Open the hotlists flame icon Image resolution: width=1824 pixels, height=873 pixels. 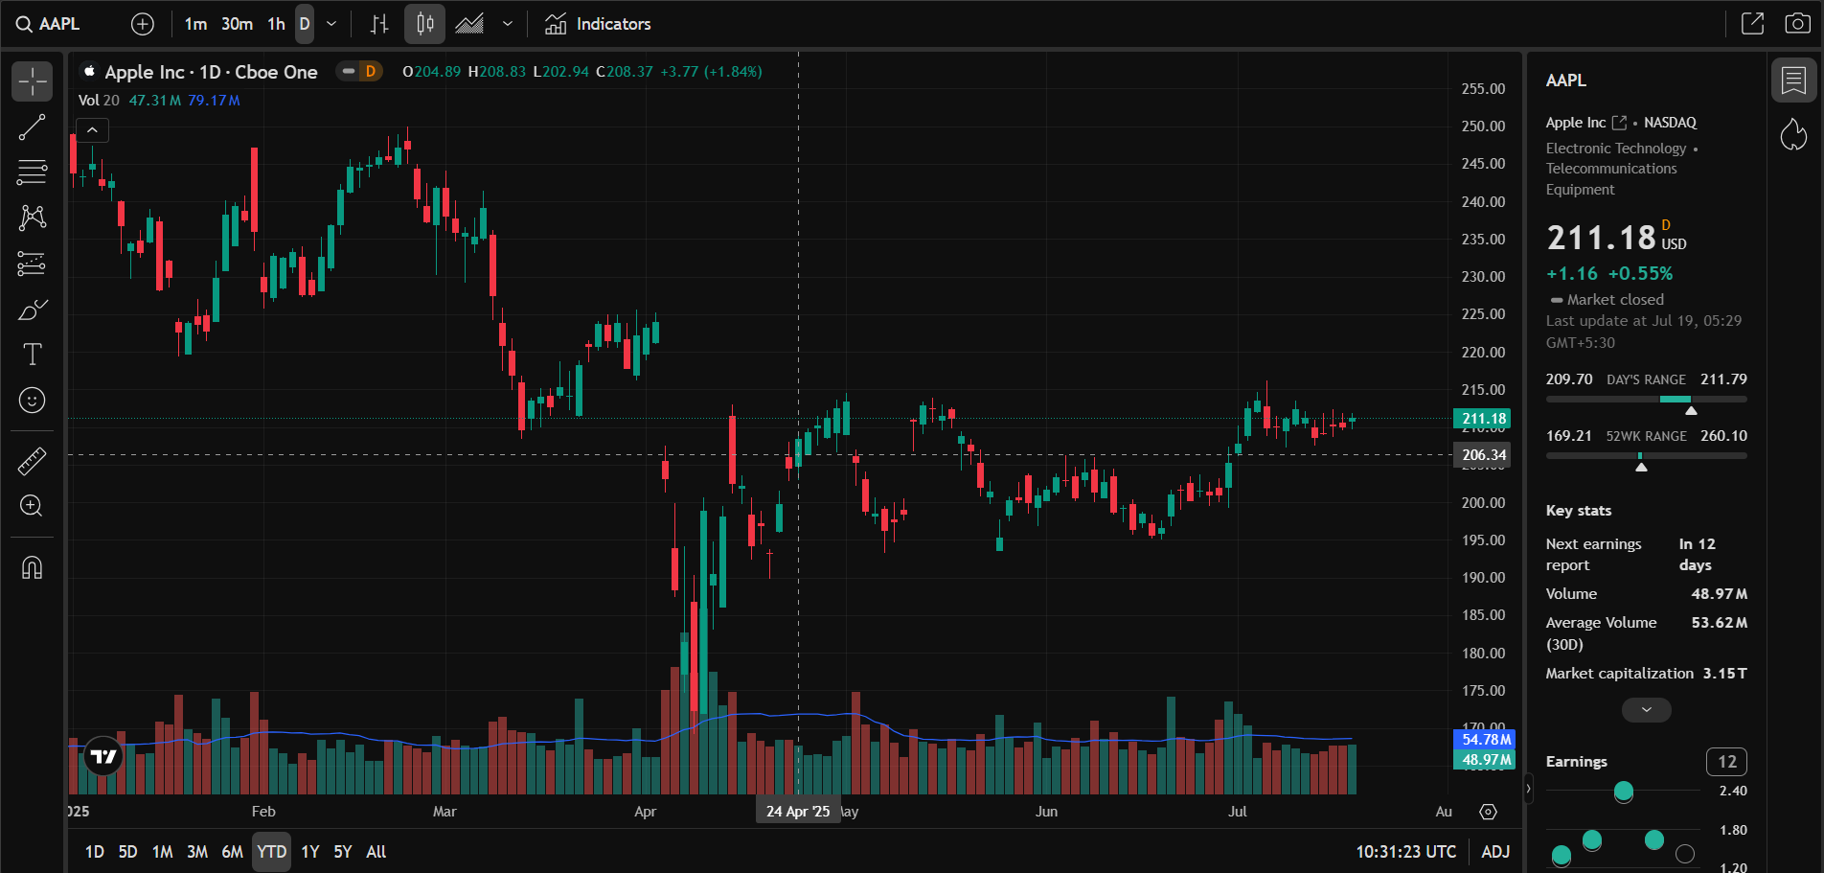pyautogui.click(x=1793, y=134)
